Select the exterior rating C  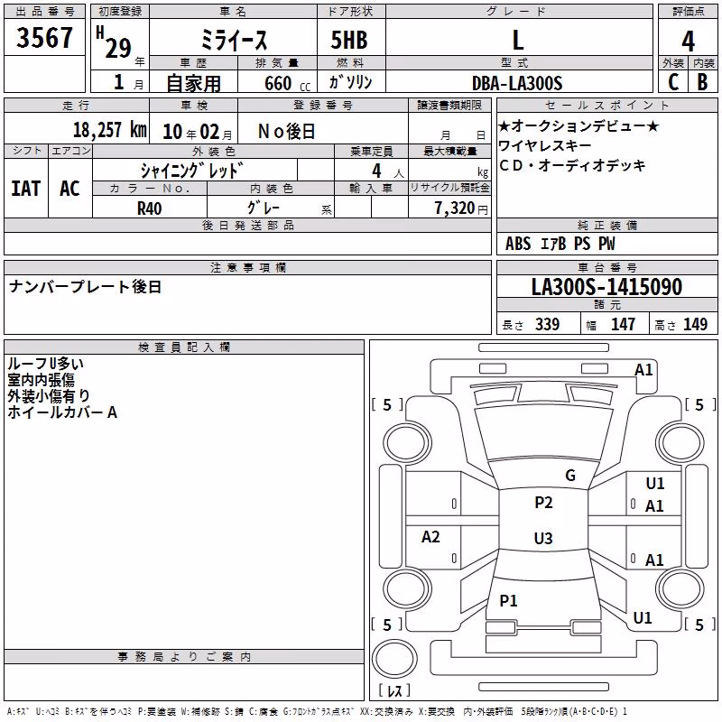click(673, 82)
